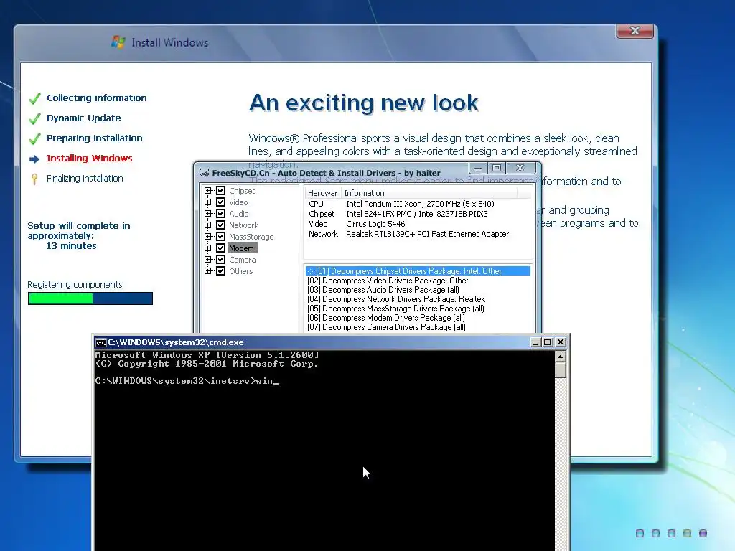The image size is (735, 551).
Task: Maximize the cmd.exe window
Action: point(548,342)
